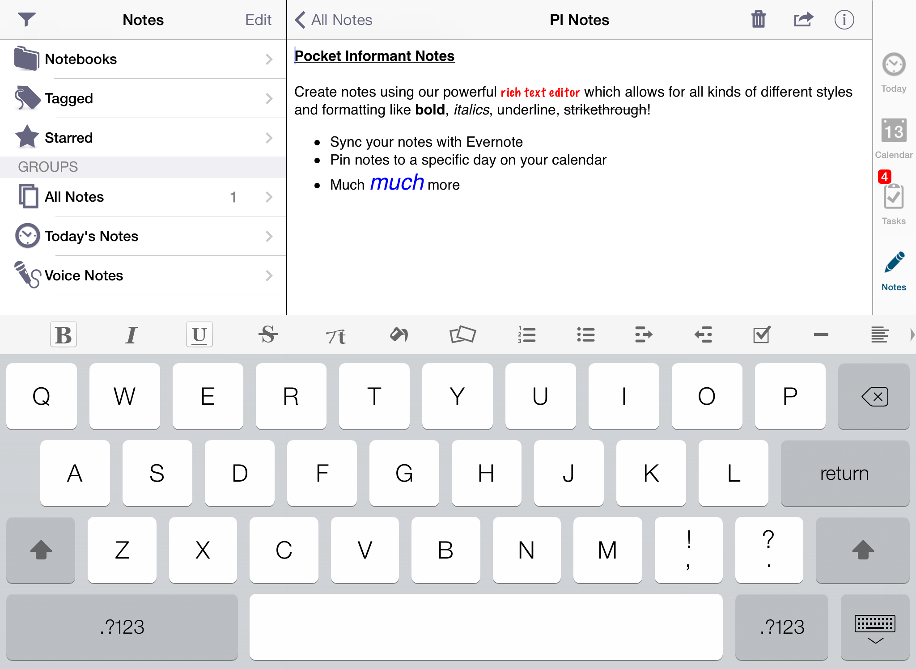Toggle Bold formatting button
Viewport: 916px width, 669px height.
pyautogui.click(x=64, y=334)
